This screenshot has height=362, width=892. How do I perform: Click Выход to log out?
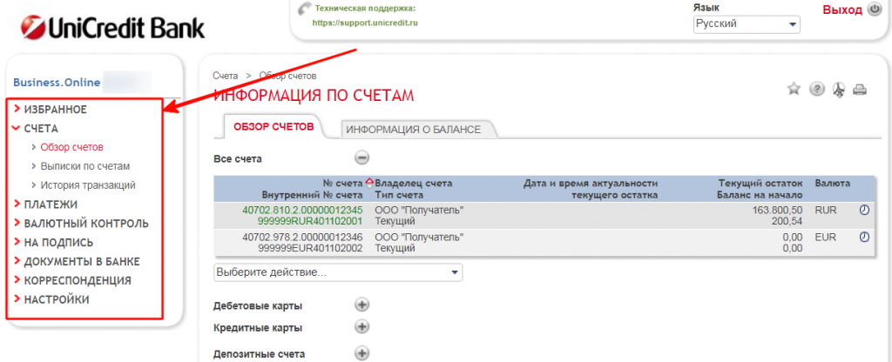[x=842, y=10]
